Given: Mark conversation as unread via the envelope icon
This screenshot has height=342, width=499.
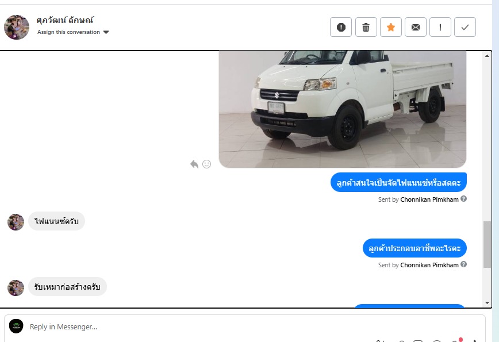Looking at the screenshot, I should (415, 27).
